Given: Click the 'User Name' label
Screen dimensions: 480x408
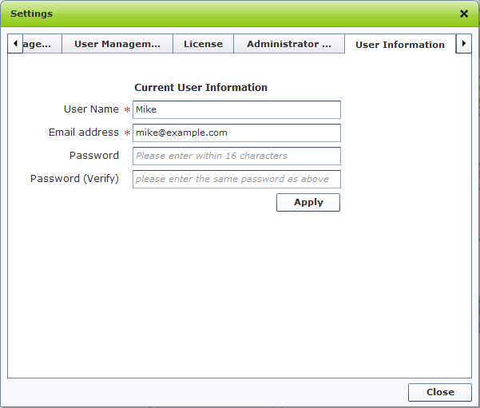Looking at the screenshot, I should coord(91,109).
